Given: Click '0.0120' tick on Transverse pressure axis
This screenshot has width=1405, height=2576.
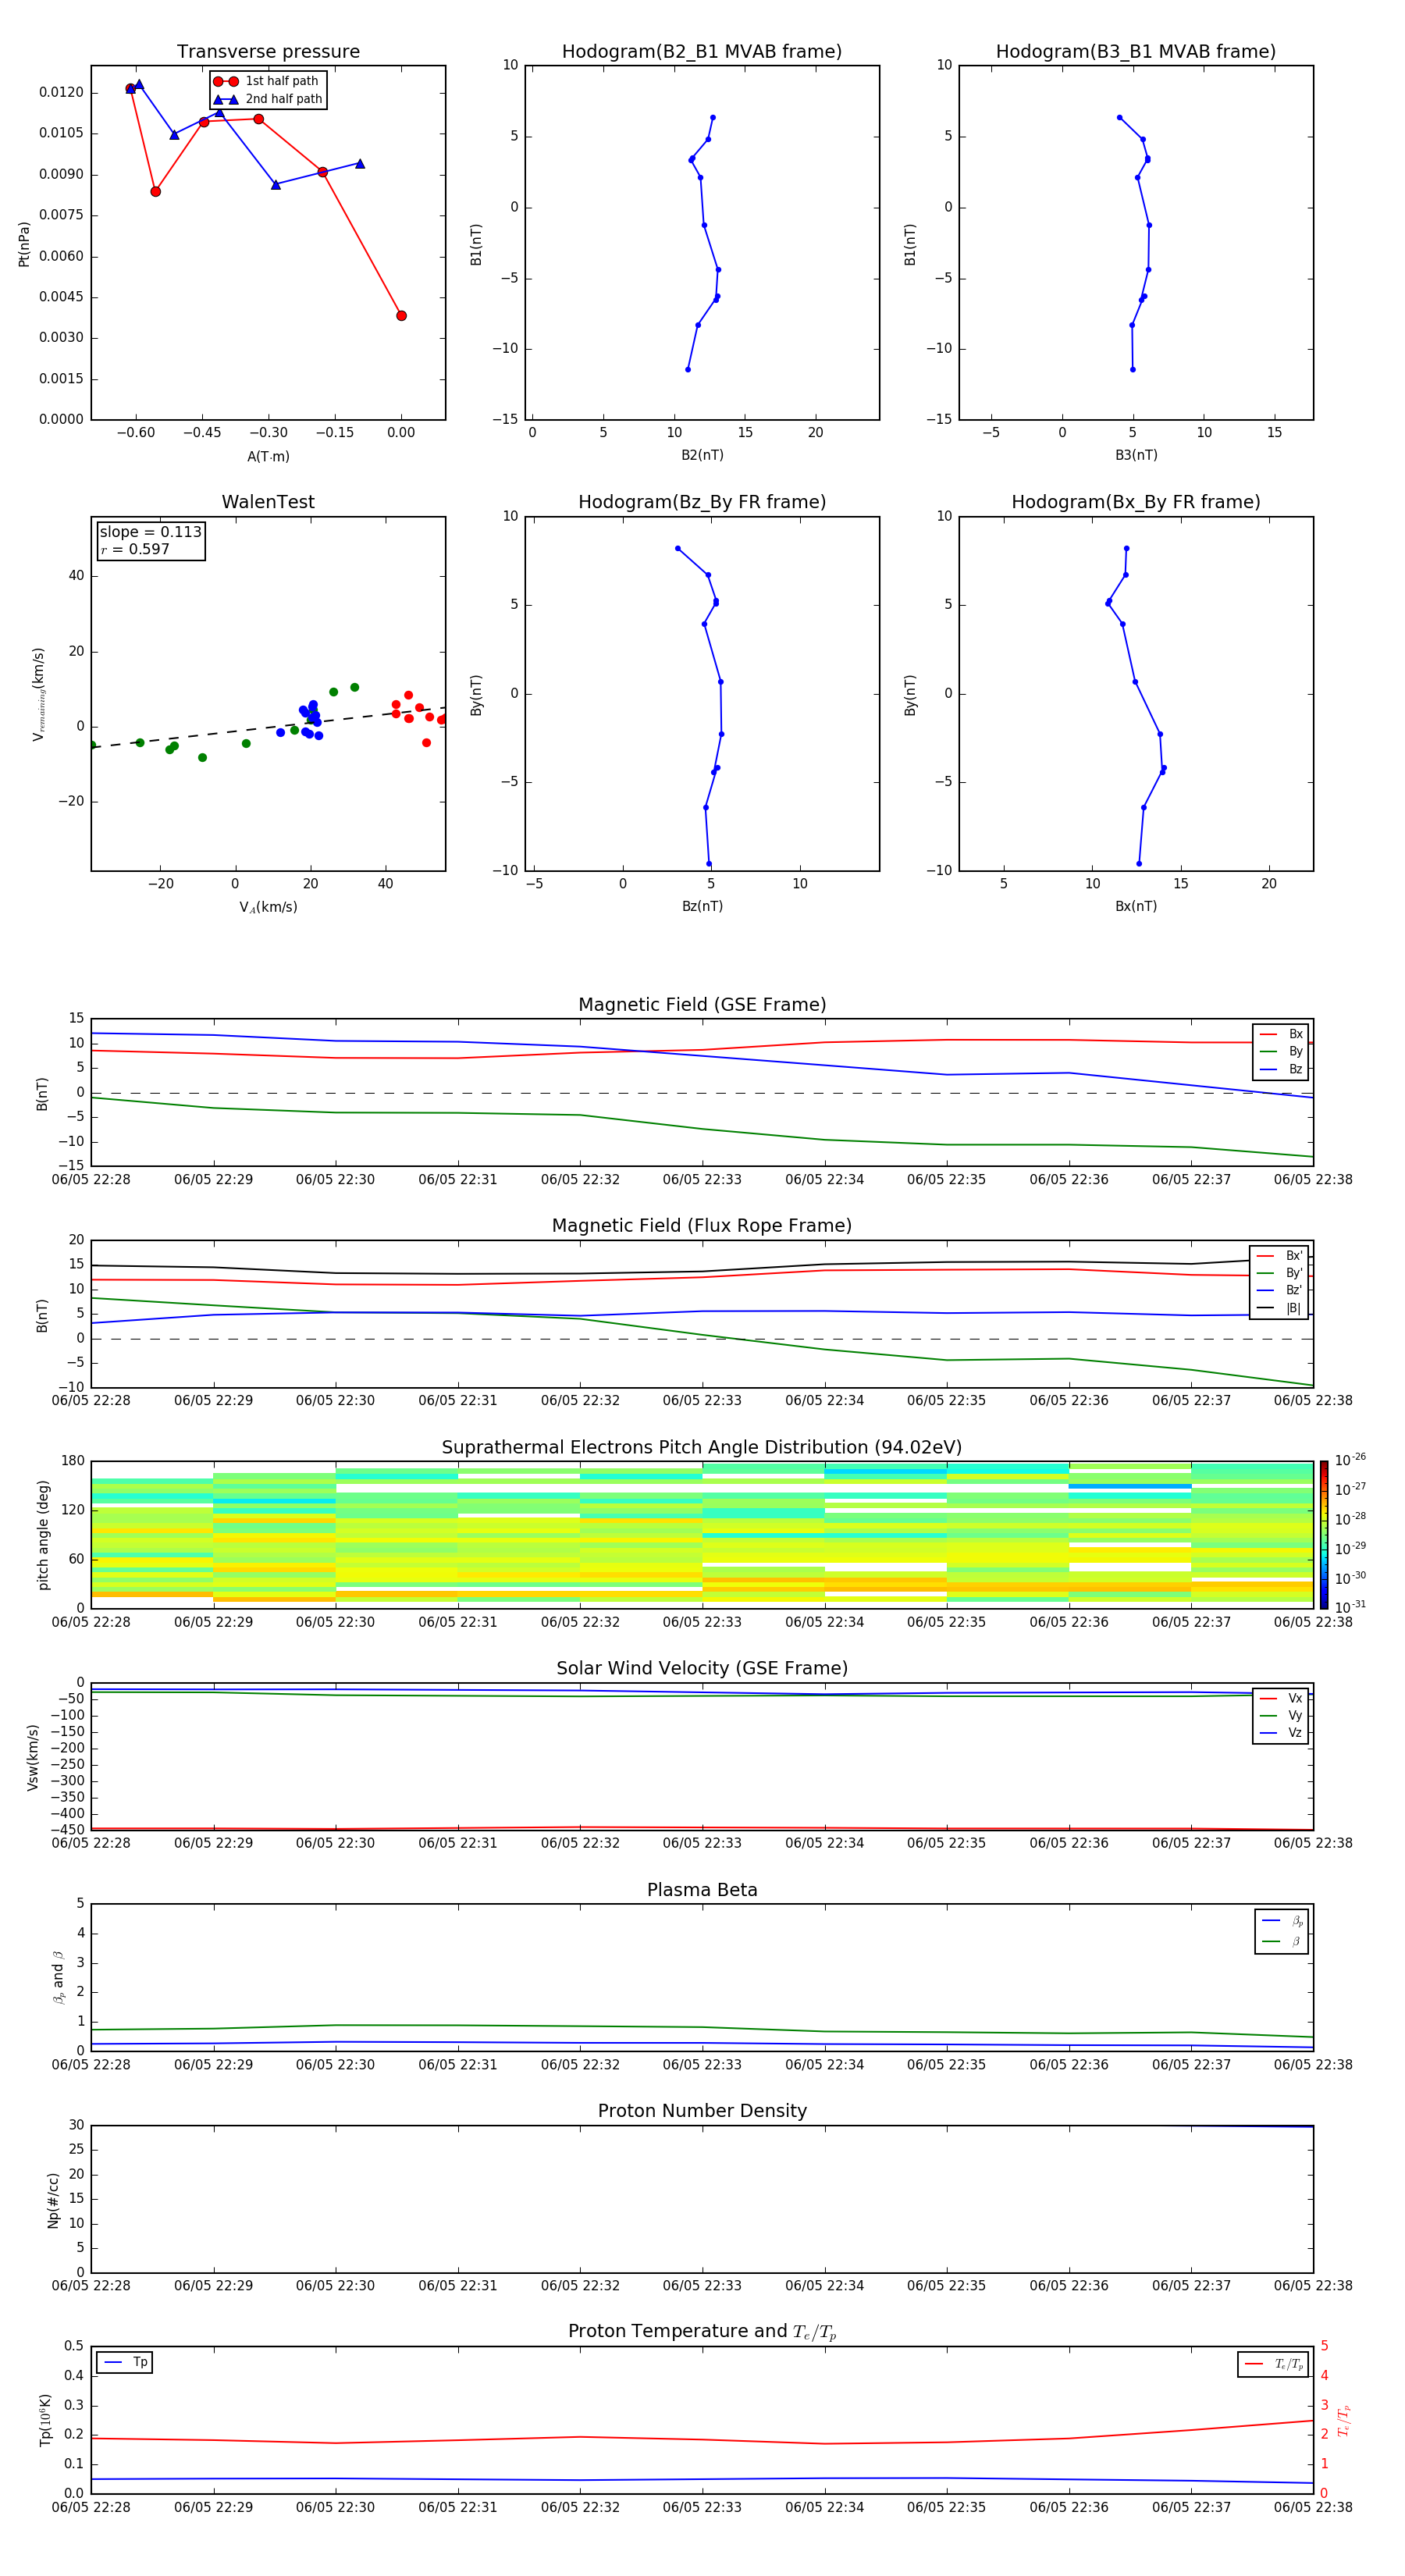Looking at the screenshot, I should click(x=61, y=92).
